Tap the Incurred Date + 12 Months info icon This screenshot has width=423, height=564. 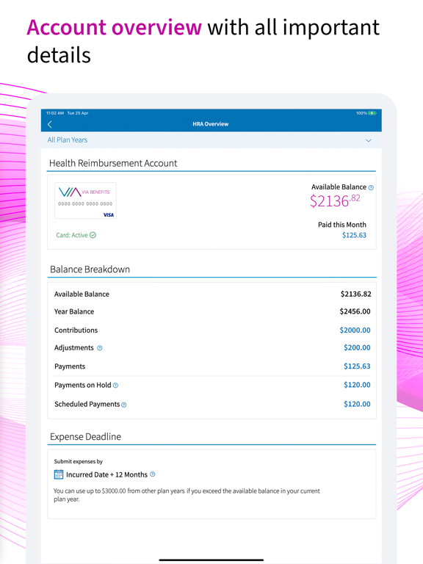click(153, 474)
